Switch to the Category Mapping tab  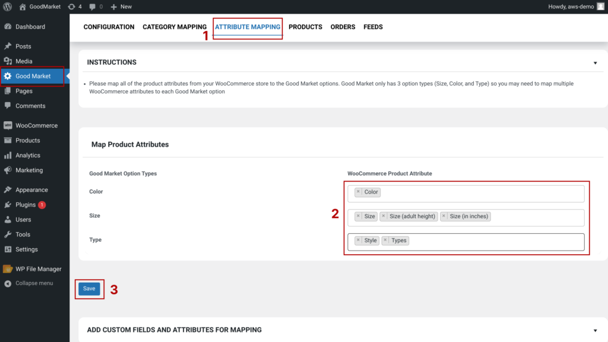[175, 27]
